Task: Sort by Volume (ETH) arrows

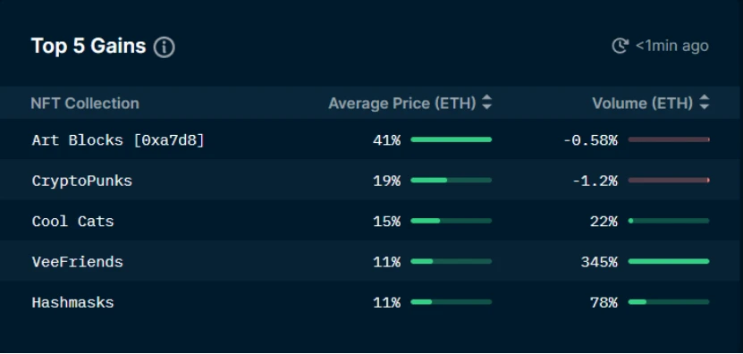Action: coord(705,103)
